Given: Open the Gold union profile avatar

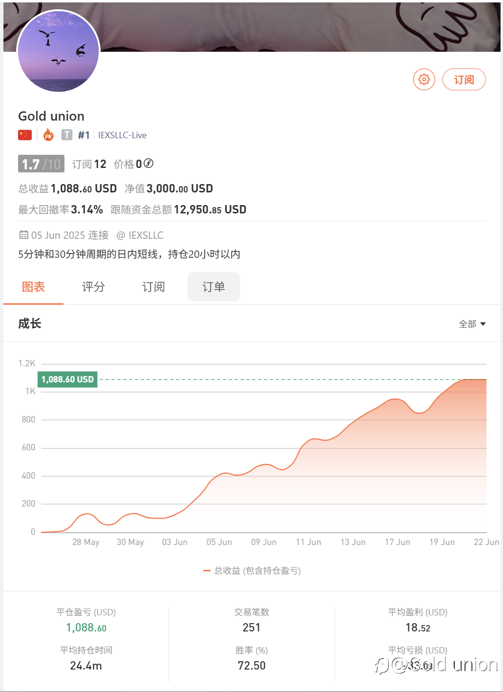Looking at the screenshot, I should click(x=58, y=51).
